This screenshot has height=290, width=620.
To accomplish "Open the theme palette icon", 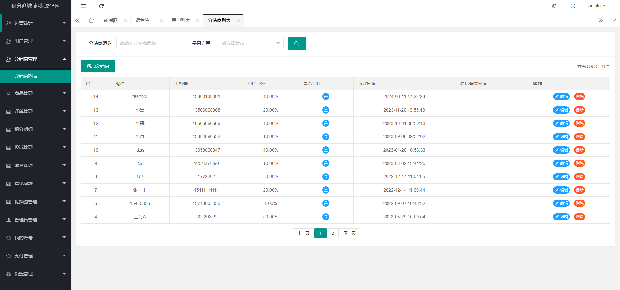I will (555, 6).
